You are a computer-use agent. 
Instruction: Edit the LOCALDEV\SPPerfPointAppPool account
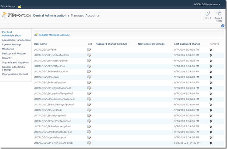tap(89, 121)
